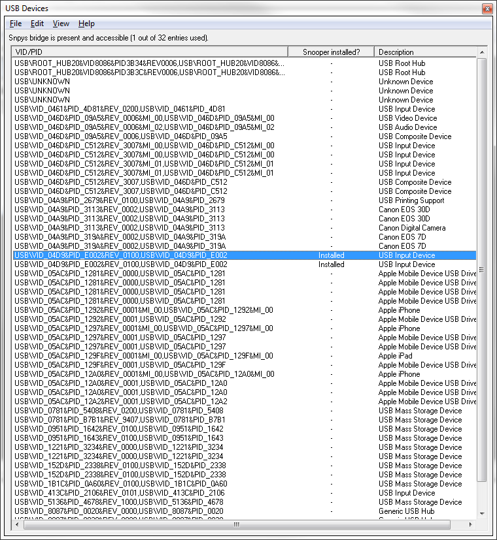Click the horizontal scrollbar right arrow
The height and width of the screenshot is (540, 497).
click(471, 524)
